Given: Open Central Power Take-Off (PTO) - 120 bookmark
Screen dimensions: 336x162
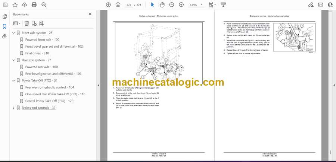Looking at the screenshot, I should [x=49, y=101].
